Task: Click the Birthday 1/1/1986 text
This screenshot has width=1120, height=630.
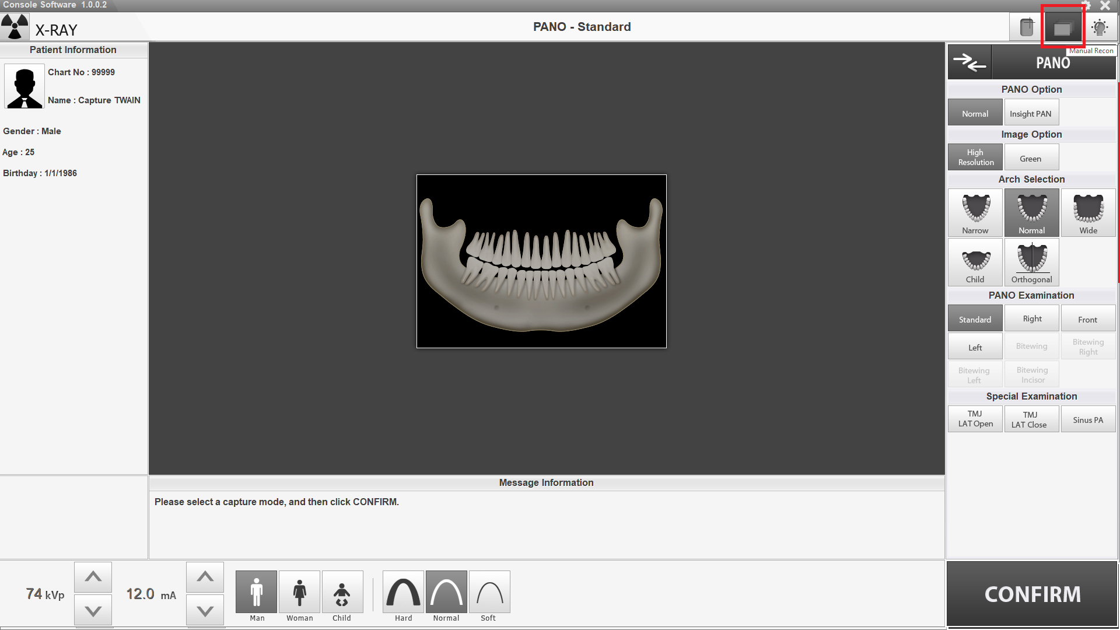Action: [40, 173]
